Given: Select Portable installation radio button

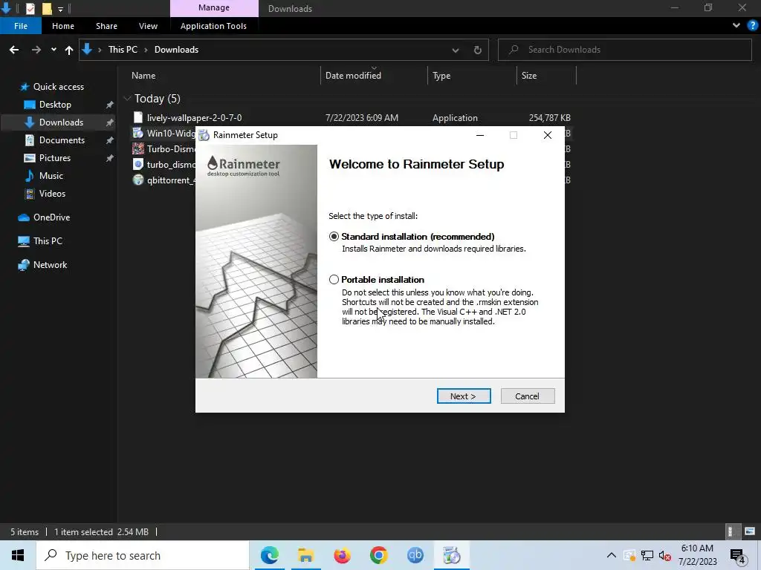Looking at the screenshot, I should [x=334, y=280].
